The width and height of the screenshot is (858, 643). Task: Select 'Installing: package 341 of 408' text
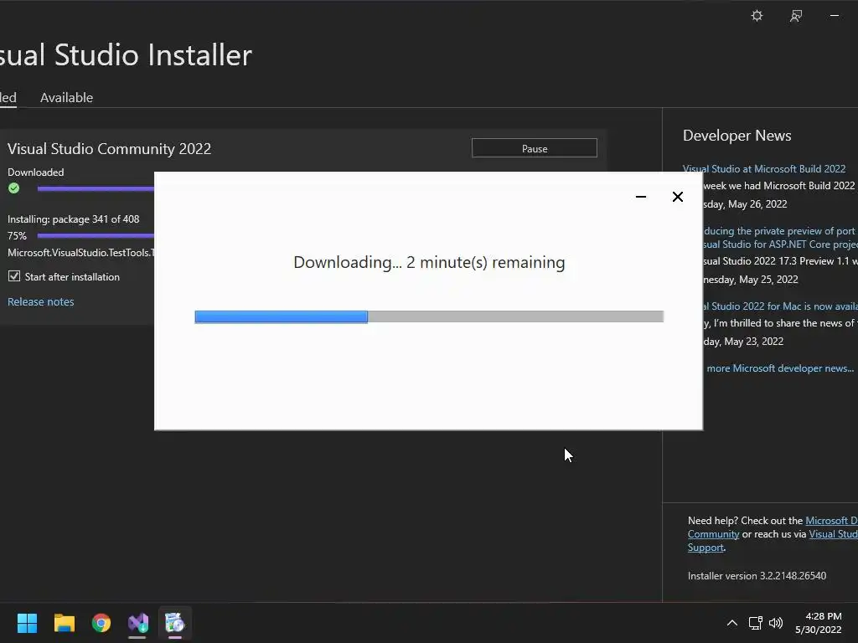click(x=74, y=219)
